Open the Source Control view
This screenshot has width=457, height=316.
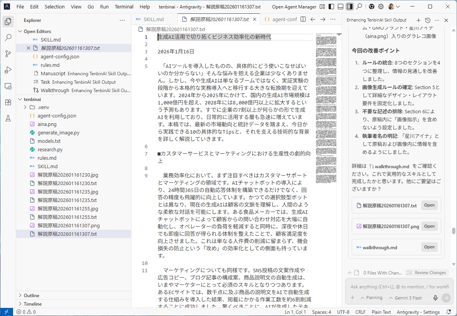8,54
